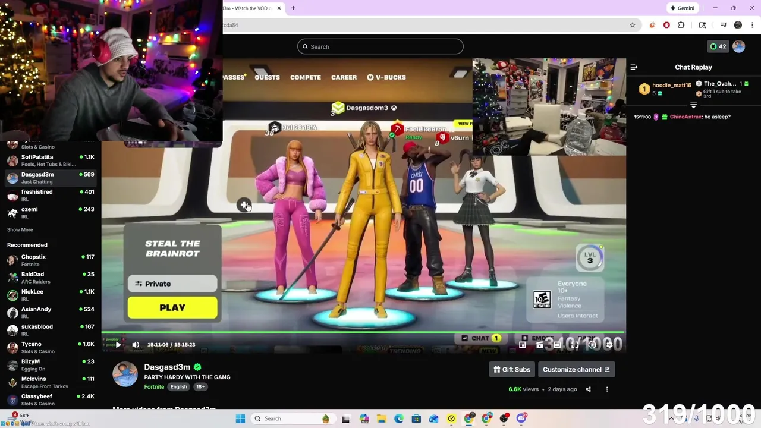The width and height of the screenshot is (761, 428).
Task: Click hoodie_matt16 in gift leaderboard
Action: pyautogui.click(x=672, y=86)
